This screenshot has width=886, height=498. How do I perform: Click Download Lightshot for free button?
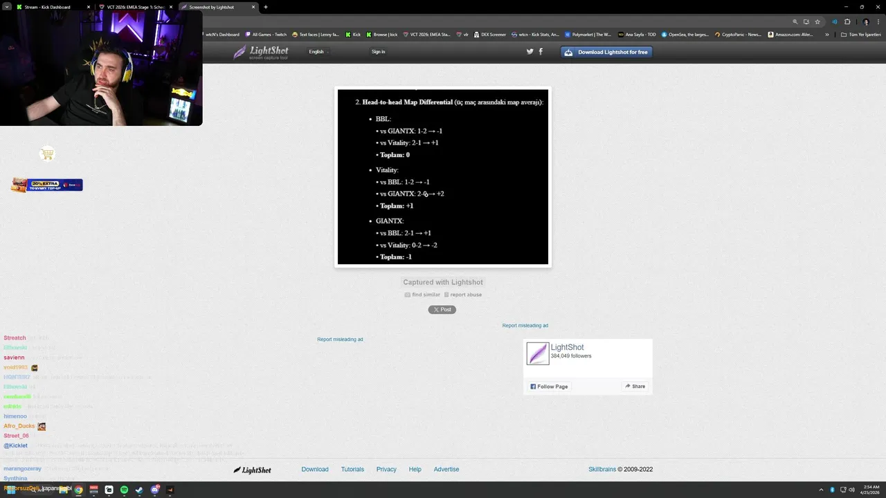[x=606, y=52]
